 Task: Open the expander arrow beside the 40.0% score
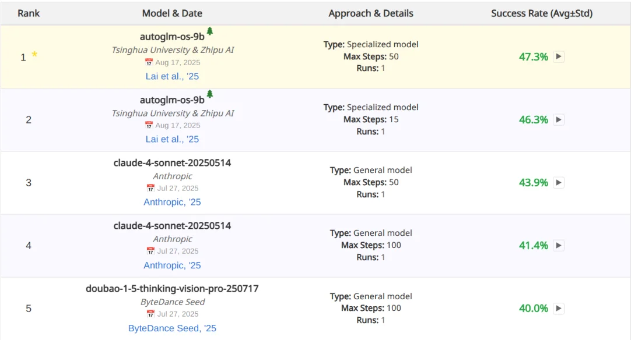point(558,308)
